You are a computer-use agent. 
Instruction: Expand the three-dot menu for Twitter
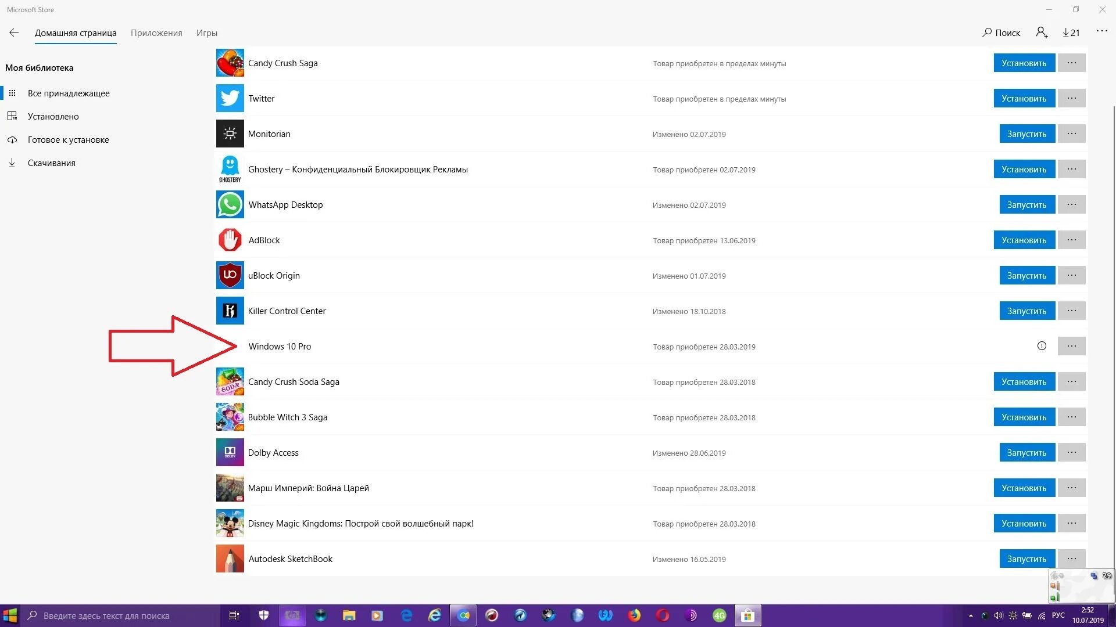point(1072,98)
